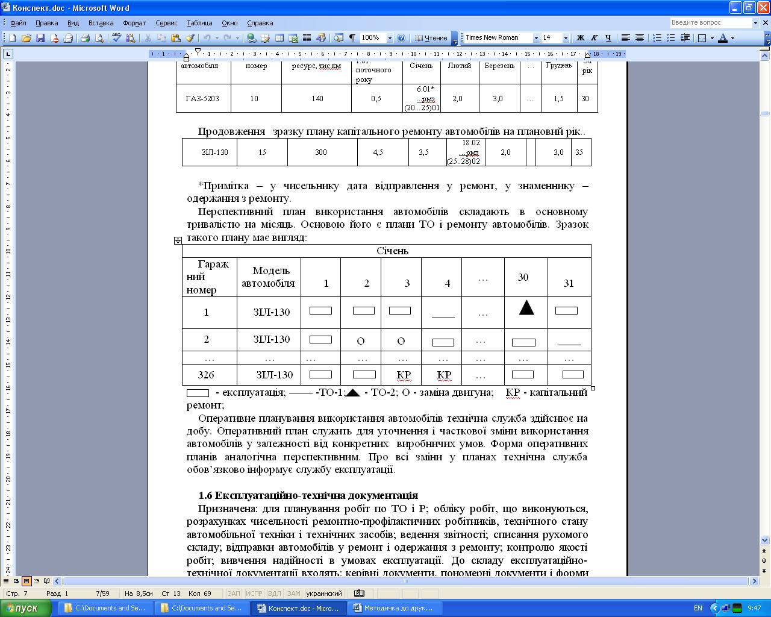Click the Print icon
The image size is (771, 617).
pos(85,38)
